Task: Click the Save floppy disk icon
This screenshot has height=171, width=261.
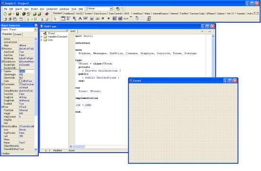Action: [x=17, y=14]
